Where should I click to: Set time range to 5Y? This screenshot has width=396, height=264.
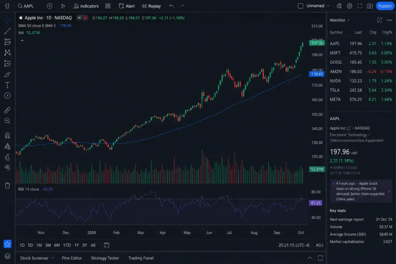[85, 245]
